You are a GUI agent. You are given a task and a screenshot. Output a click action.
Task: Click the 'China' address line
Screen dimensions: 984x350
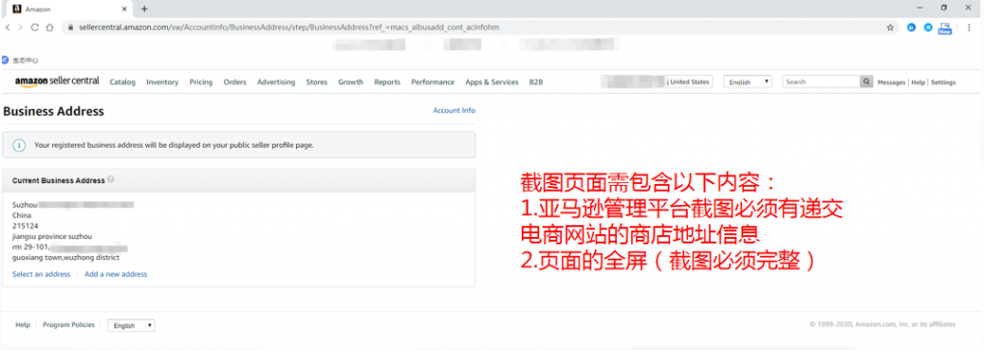21,215
